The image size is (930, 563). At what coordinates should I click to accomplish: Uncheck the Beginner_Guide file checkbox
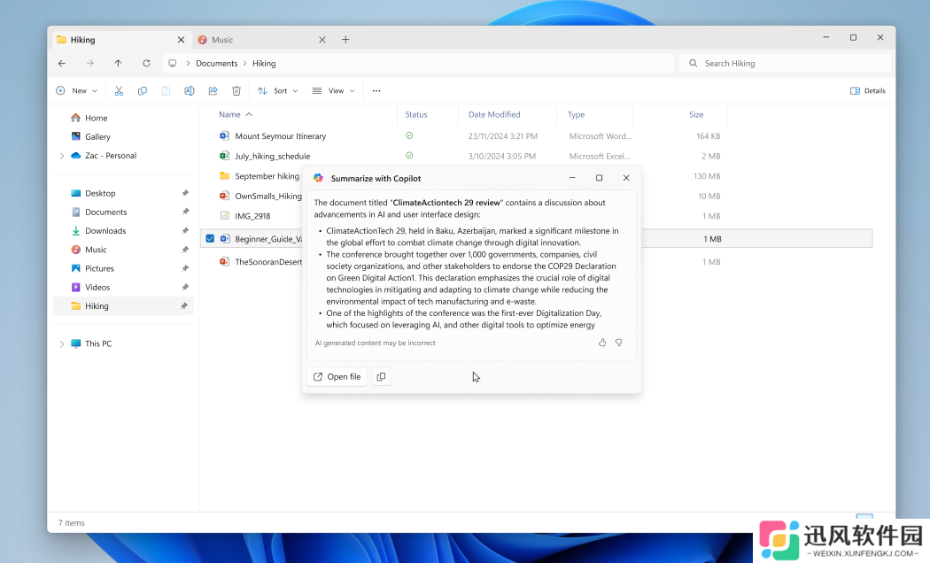[x=210, y=239]
